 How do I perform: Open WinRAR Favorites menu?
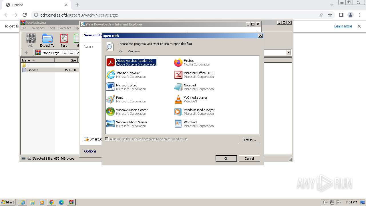click(x=65, y=28)
